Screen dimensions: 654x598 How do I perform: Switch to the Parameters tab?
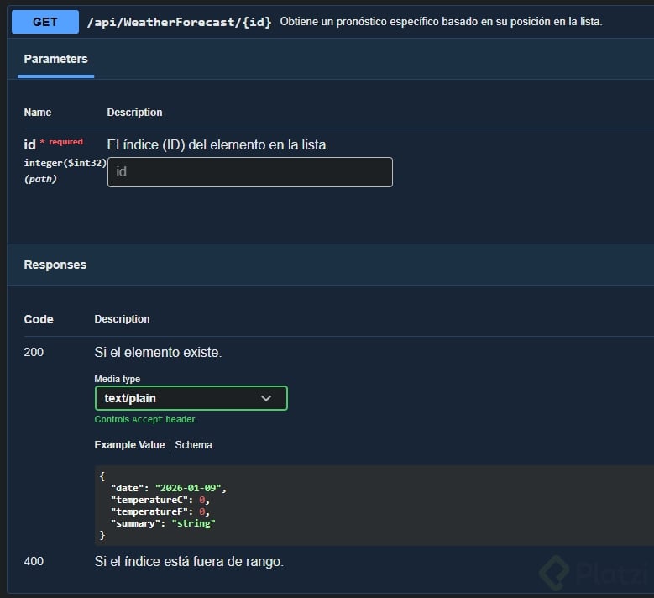55,59
